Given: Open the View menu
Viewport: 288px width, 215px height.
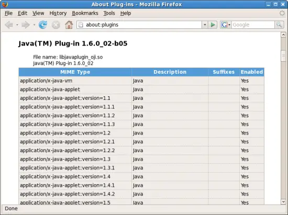Looking at the screenshot, I should tap(38, 13).
